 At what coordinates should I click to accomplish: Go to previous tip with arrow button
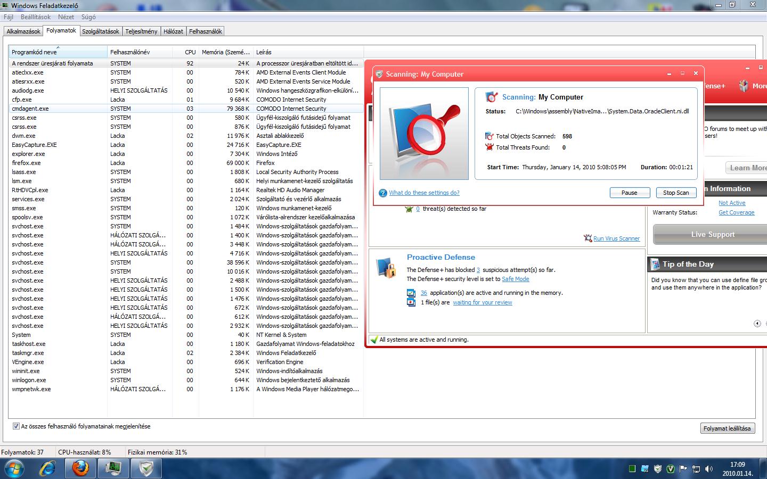coord(757,324)
